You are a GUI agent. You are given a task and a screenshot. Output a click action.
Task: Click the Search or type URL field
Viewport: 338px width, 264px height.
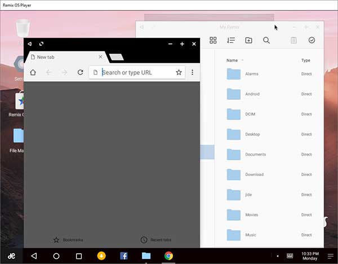click(137, 72)
